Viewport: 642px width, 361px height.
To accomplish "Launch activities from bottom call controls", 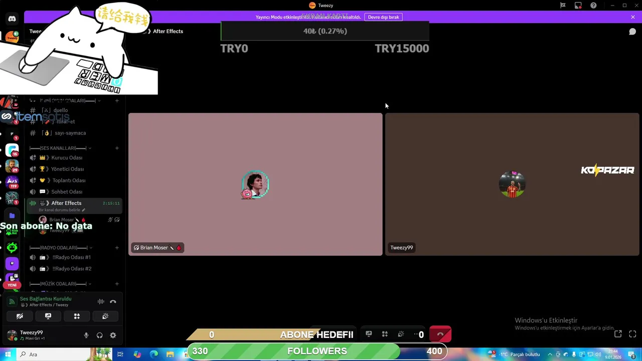I will pyautogui.click(x=385, y=334).
